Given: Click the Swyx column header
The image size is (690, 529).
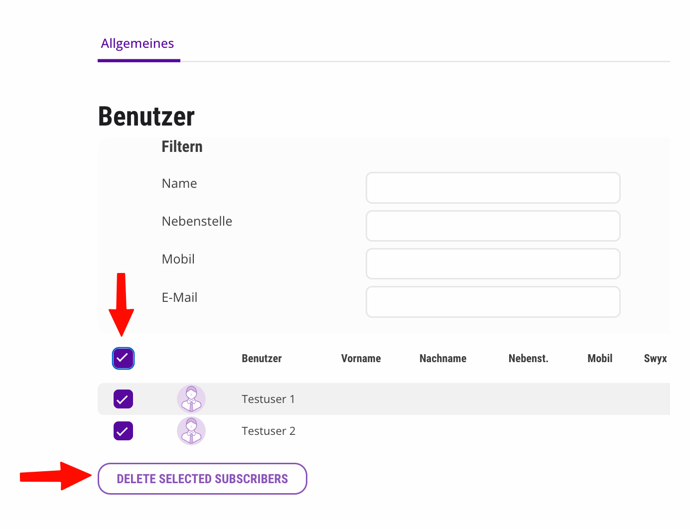Looking at the screenshot, I should (x=655, y=359).
